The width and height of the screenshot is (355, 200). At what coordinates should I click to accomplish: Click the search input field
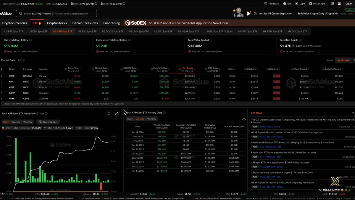56,14
